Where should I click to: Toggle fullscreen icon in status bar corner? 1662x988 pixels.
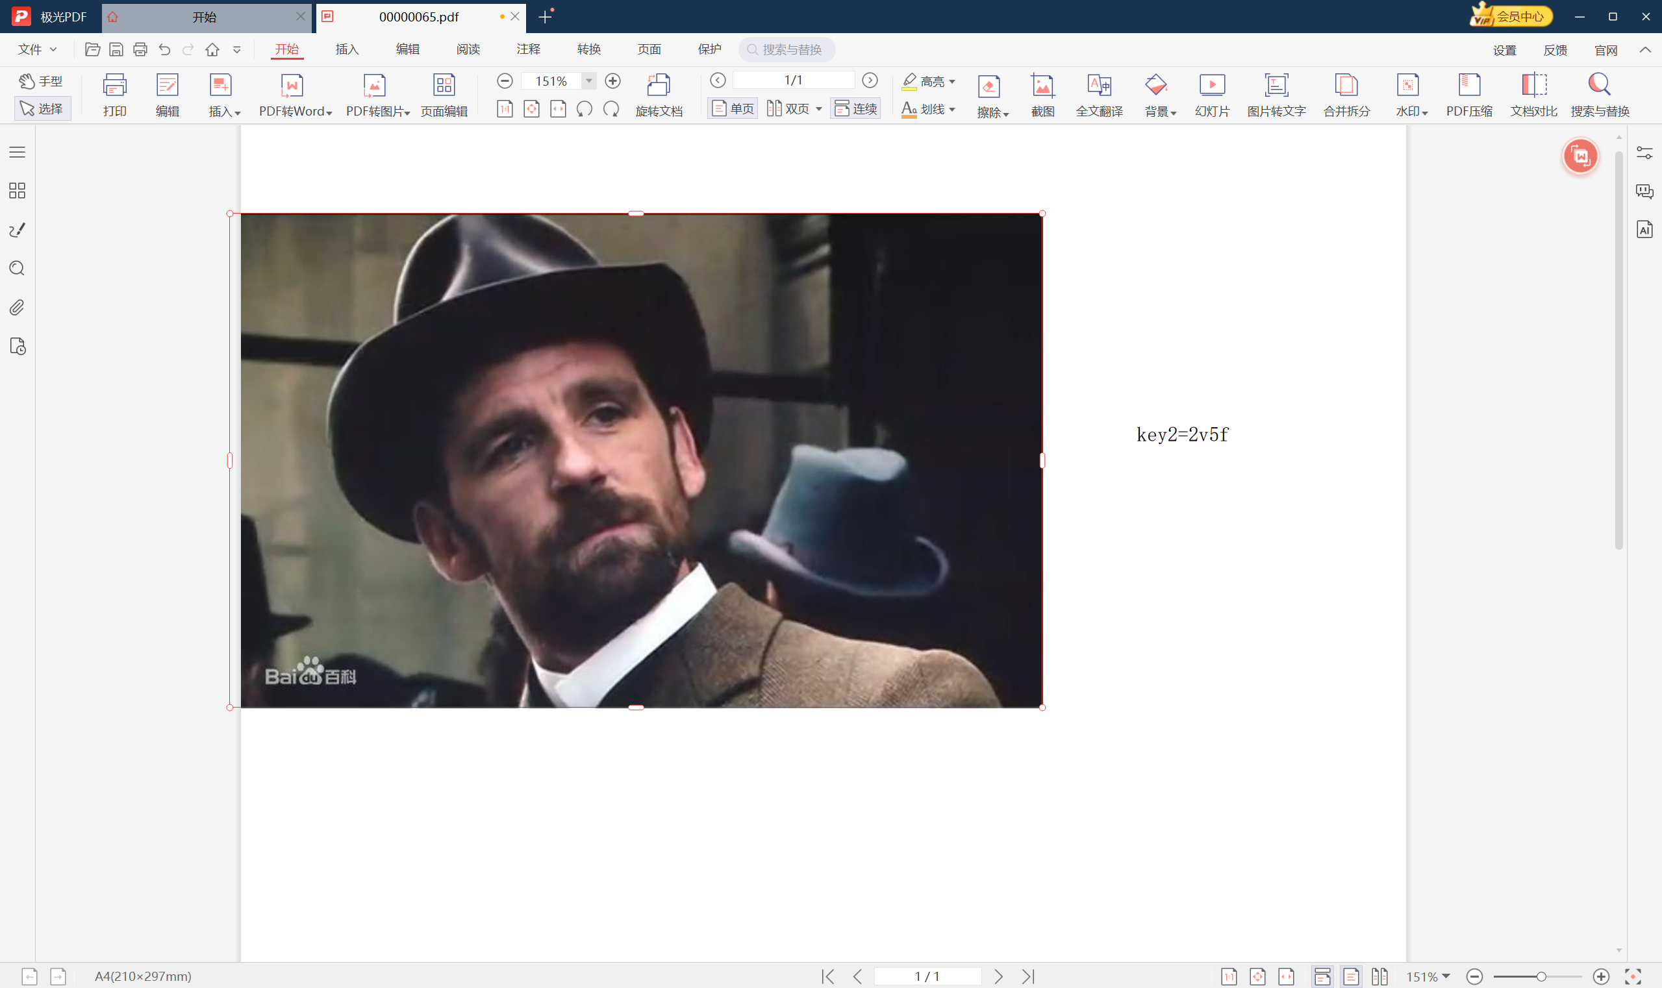tap(1633, 976)
